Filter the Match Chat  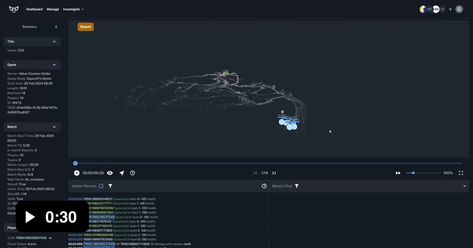(x=297, y=186)
